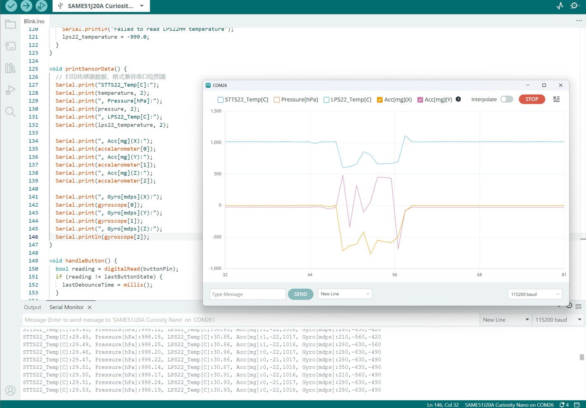
Task: Select the Serial Monitor tab
Action: [66, 308]
